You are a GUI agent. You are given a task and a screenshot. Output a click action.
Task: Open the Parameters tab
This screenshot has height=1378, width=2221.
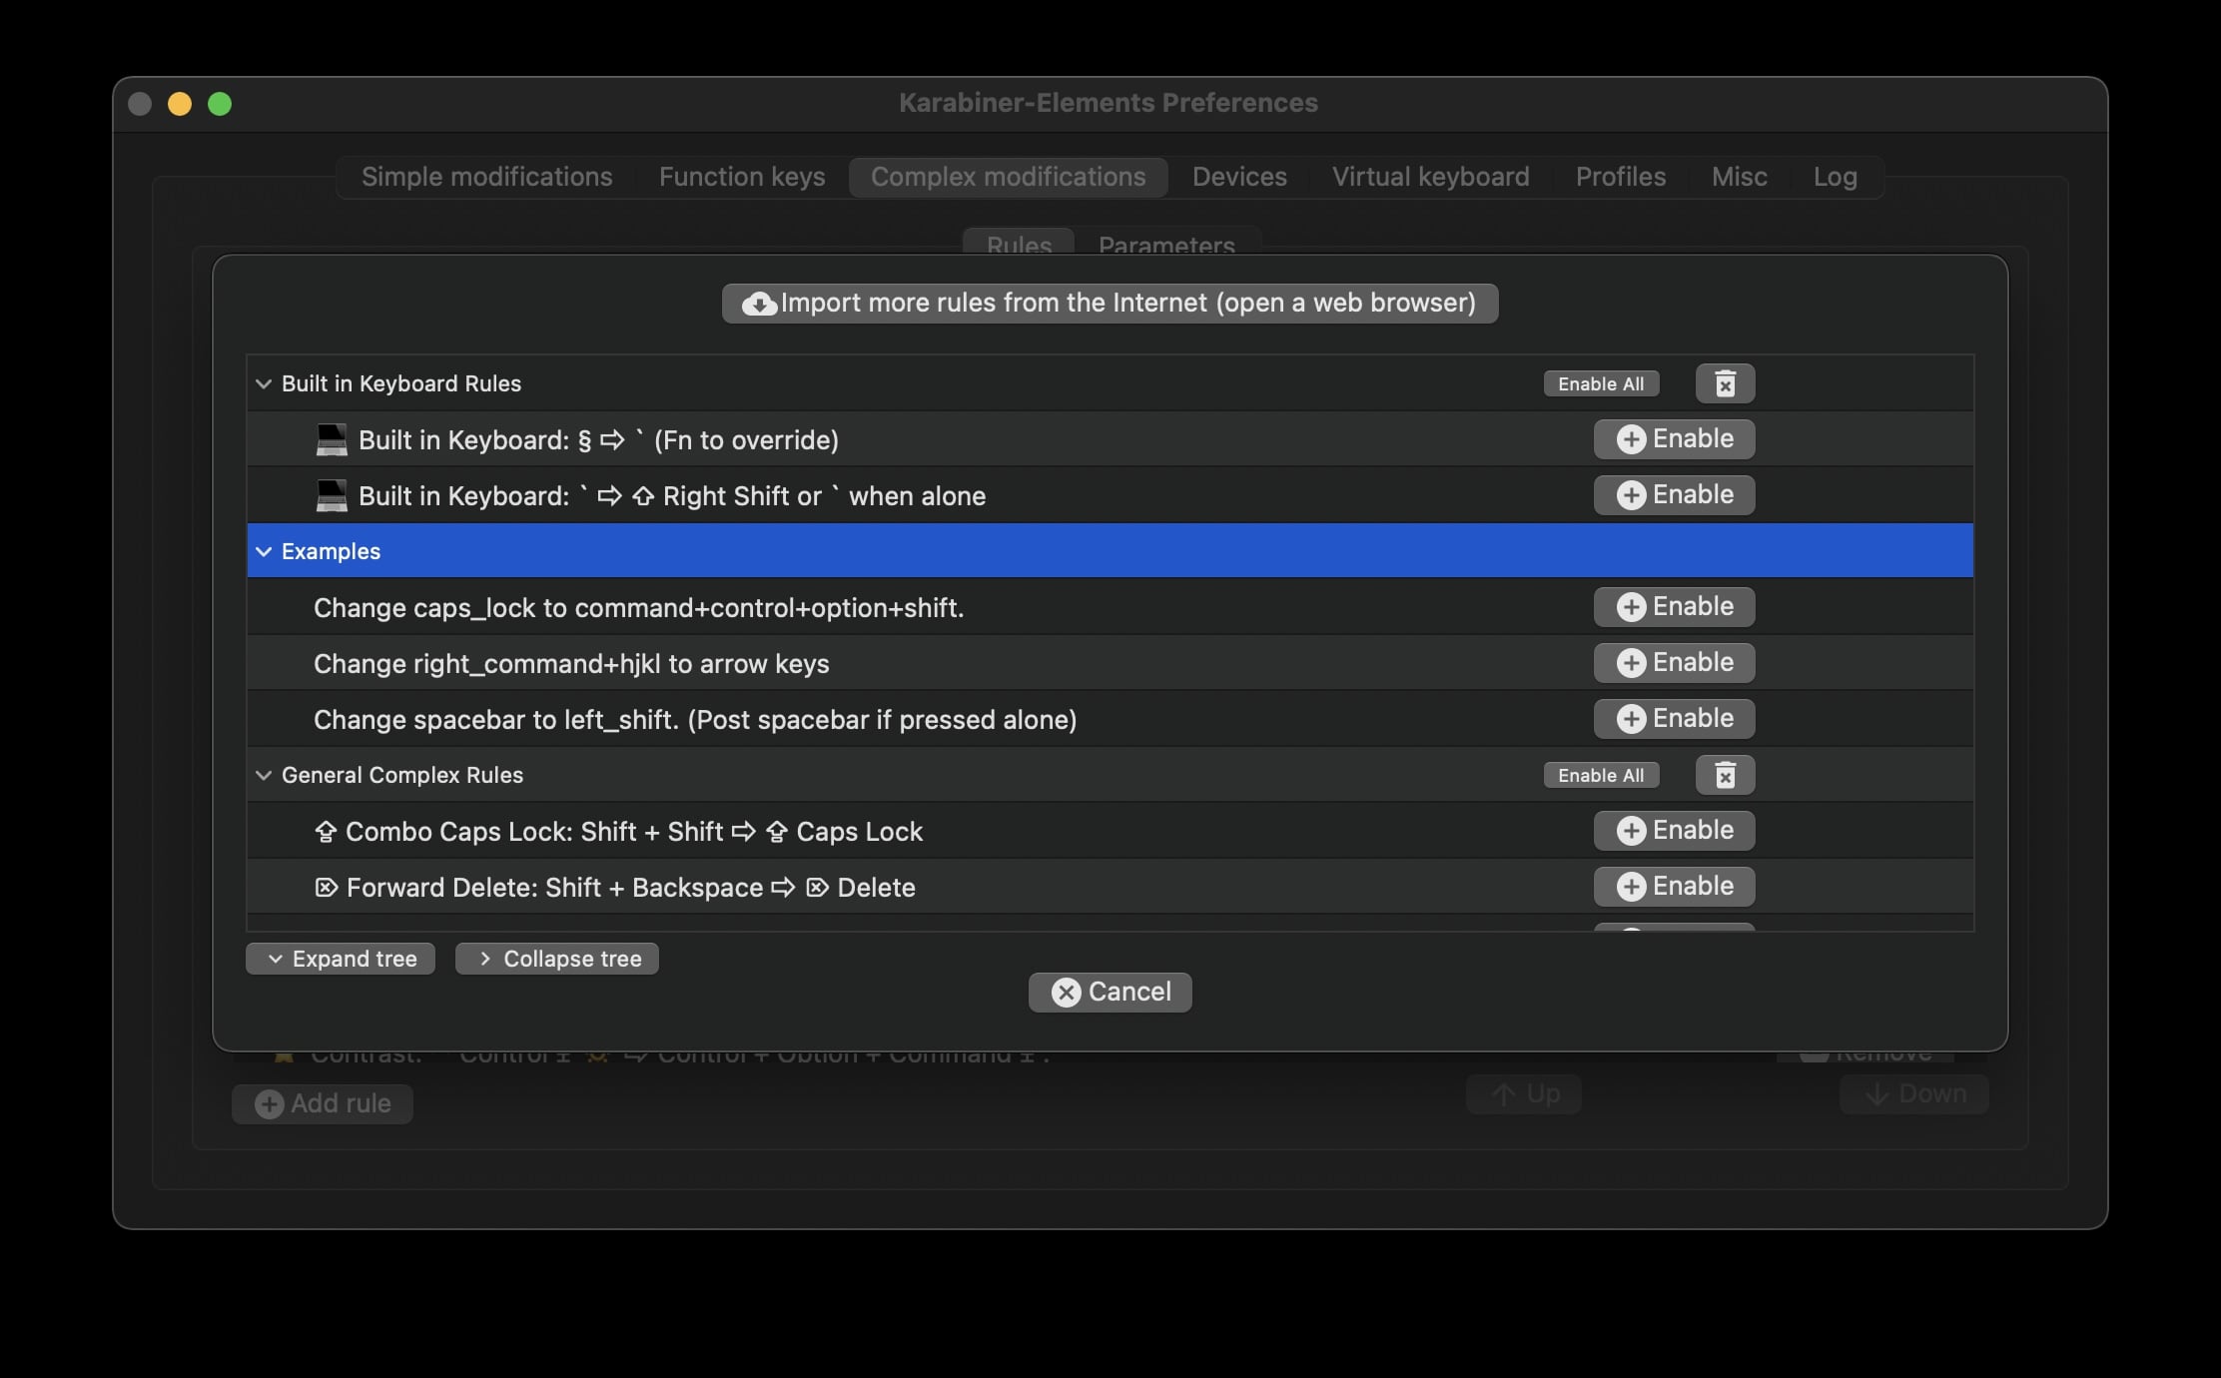coord(1165,246)
